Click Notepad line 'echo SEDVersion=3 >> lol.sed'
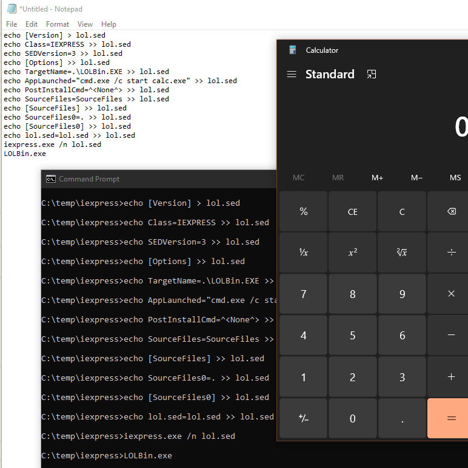The height and width of the screenshot is (468, 468). [63, 53]
